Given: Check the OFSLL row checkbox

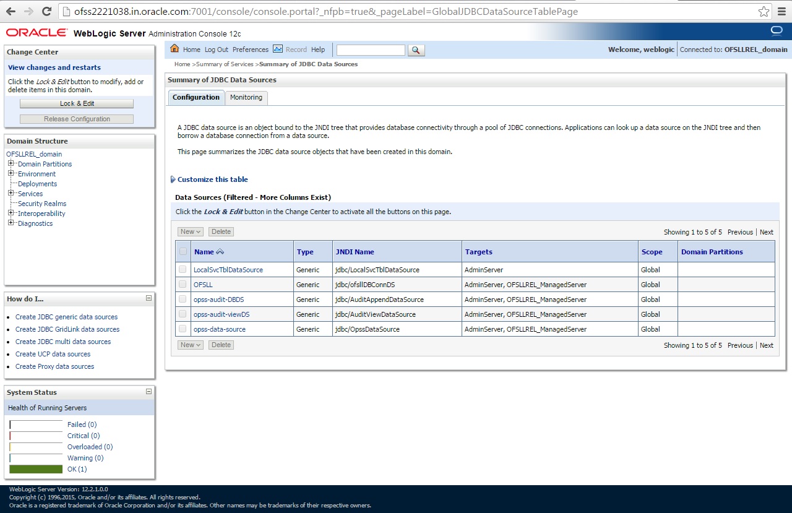Looking at the screenshot, I should coord(183,284).
